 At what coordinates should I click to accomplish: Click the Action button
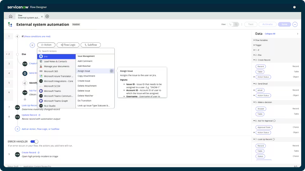pos(46,45)
